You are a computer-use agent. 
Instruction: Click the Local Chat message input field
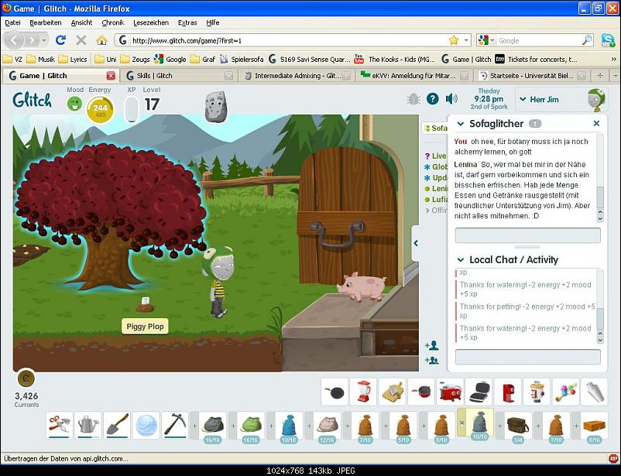tap(527, 357)
